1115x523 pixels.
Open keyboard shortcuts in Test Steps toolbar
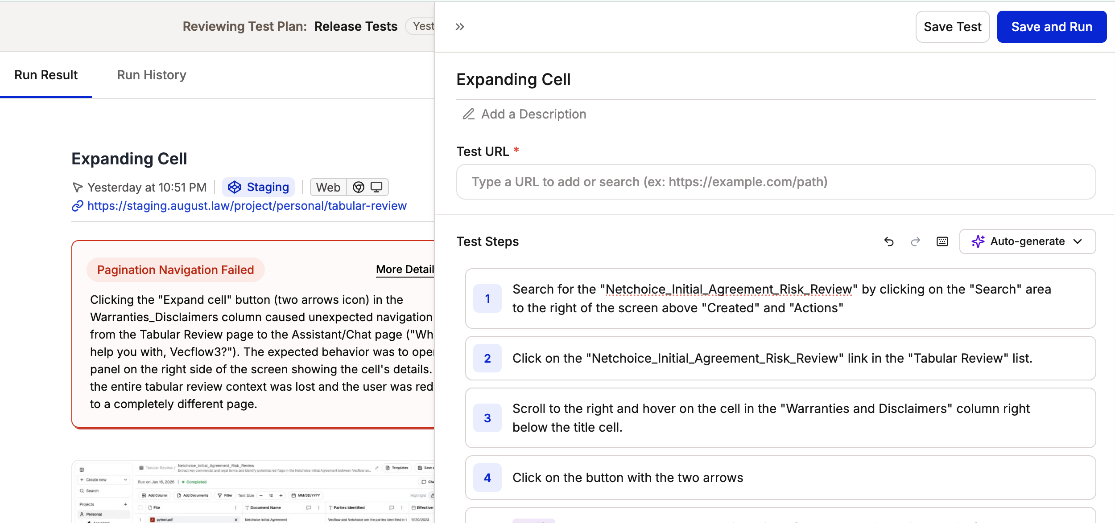pyautogui.click(x=942, y=241)
